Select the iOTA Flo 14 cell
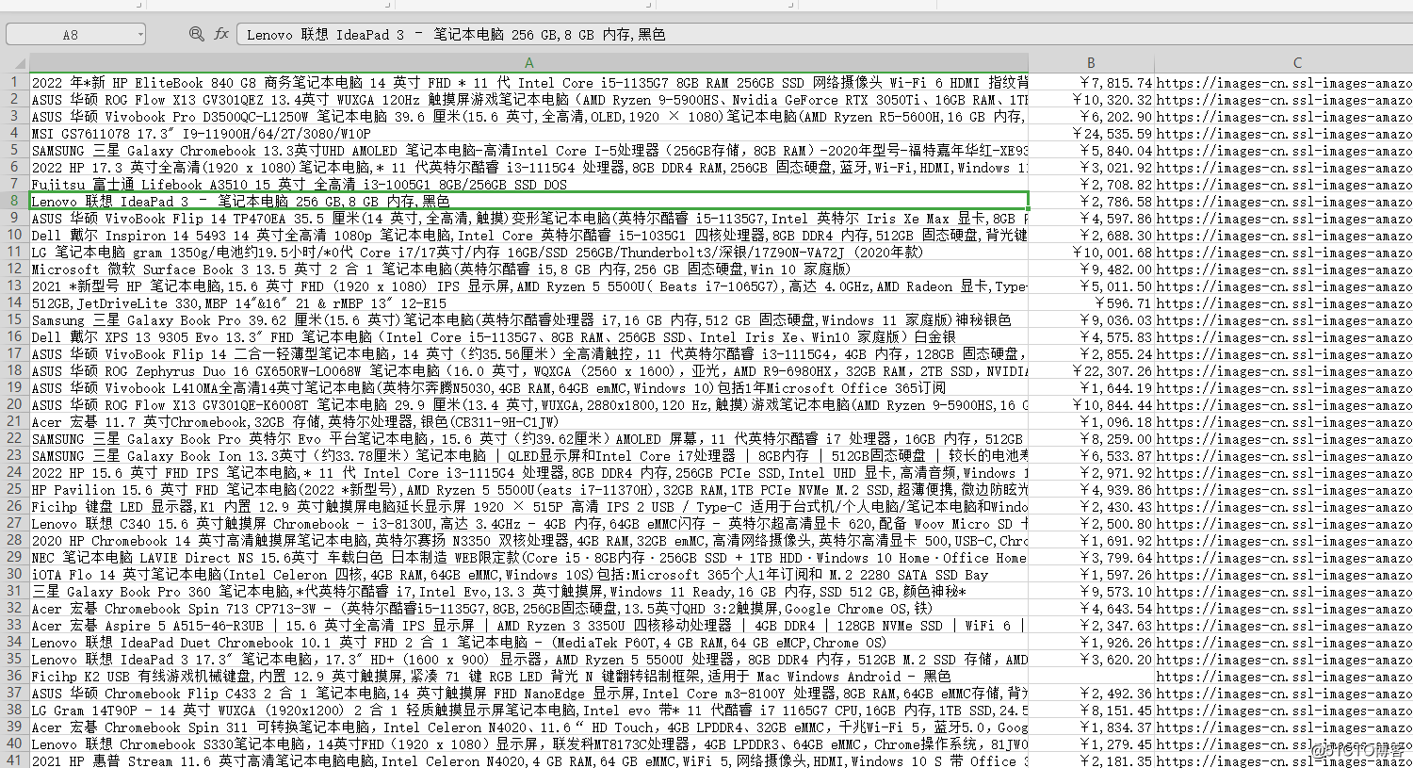 pyautogui.click(x=528, y=574)
